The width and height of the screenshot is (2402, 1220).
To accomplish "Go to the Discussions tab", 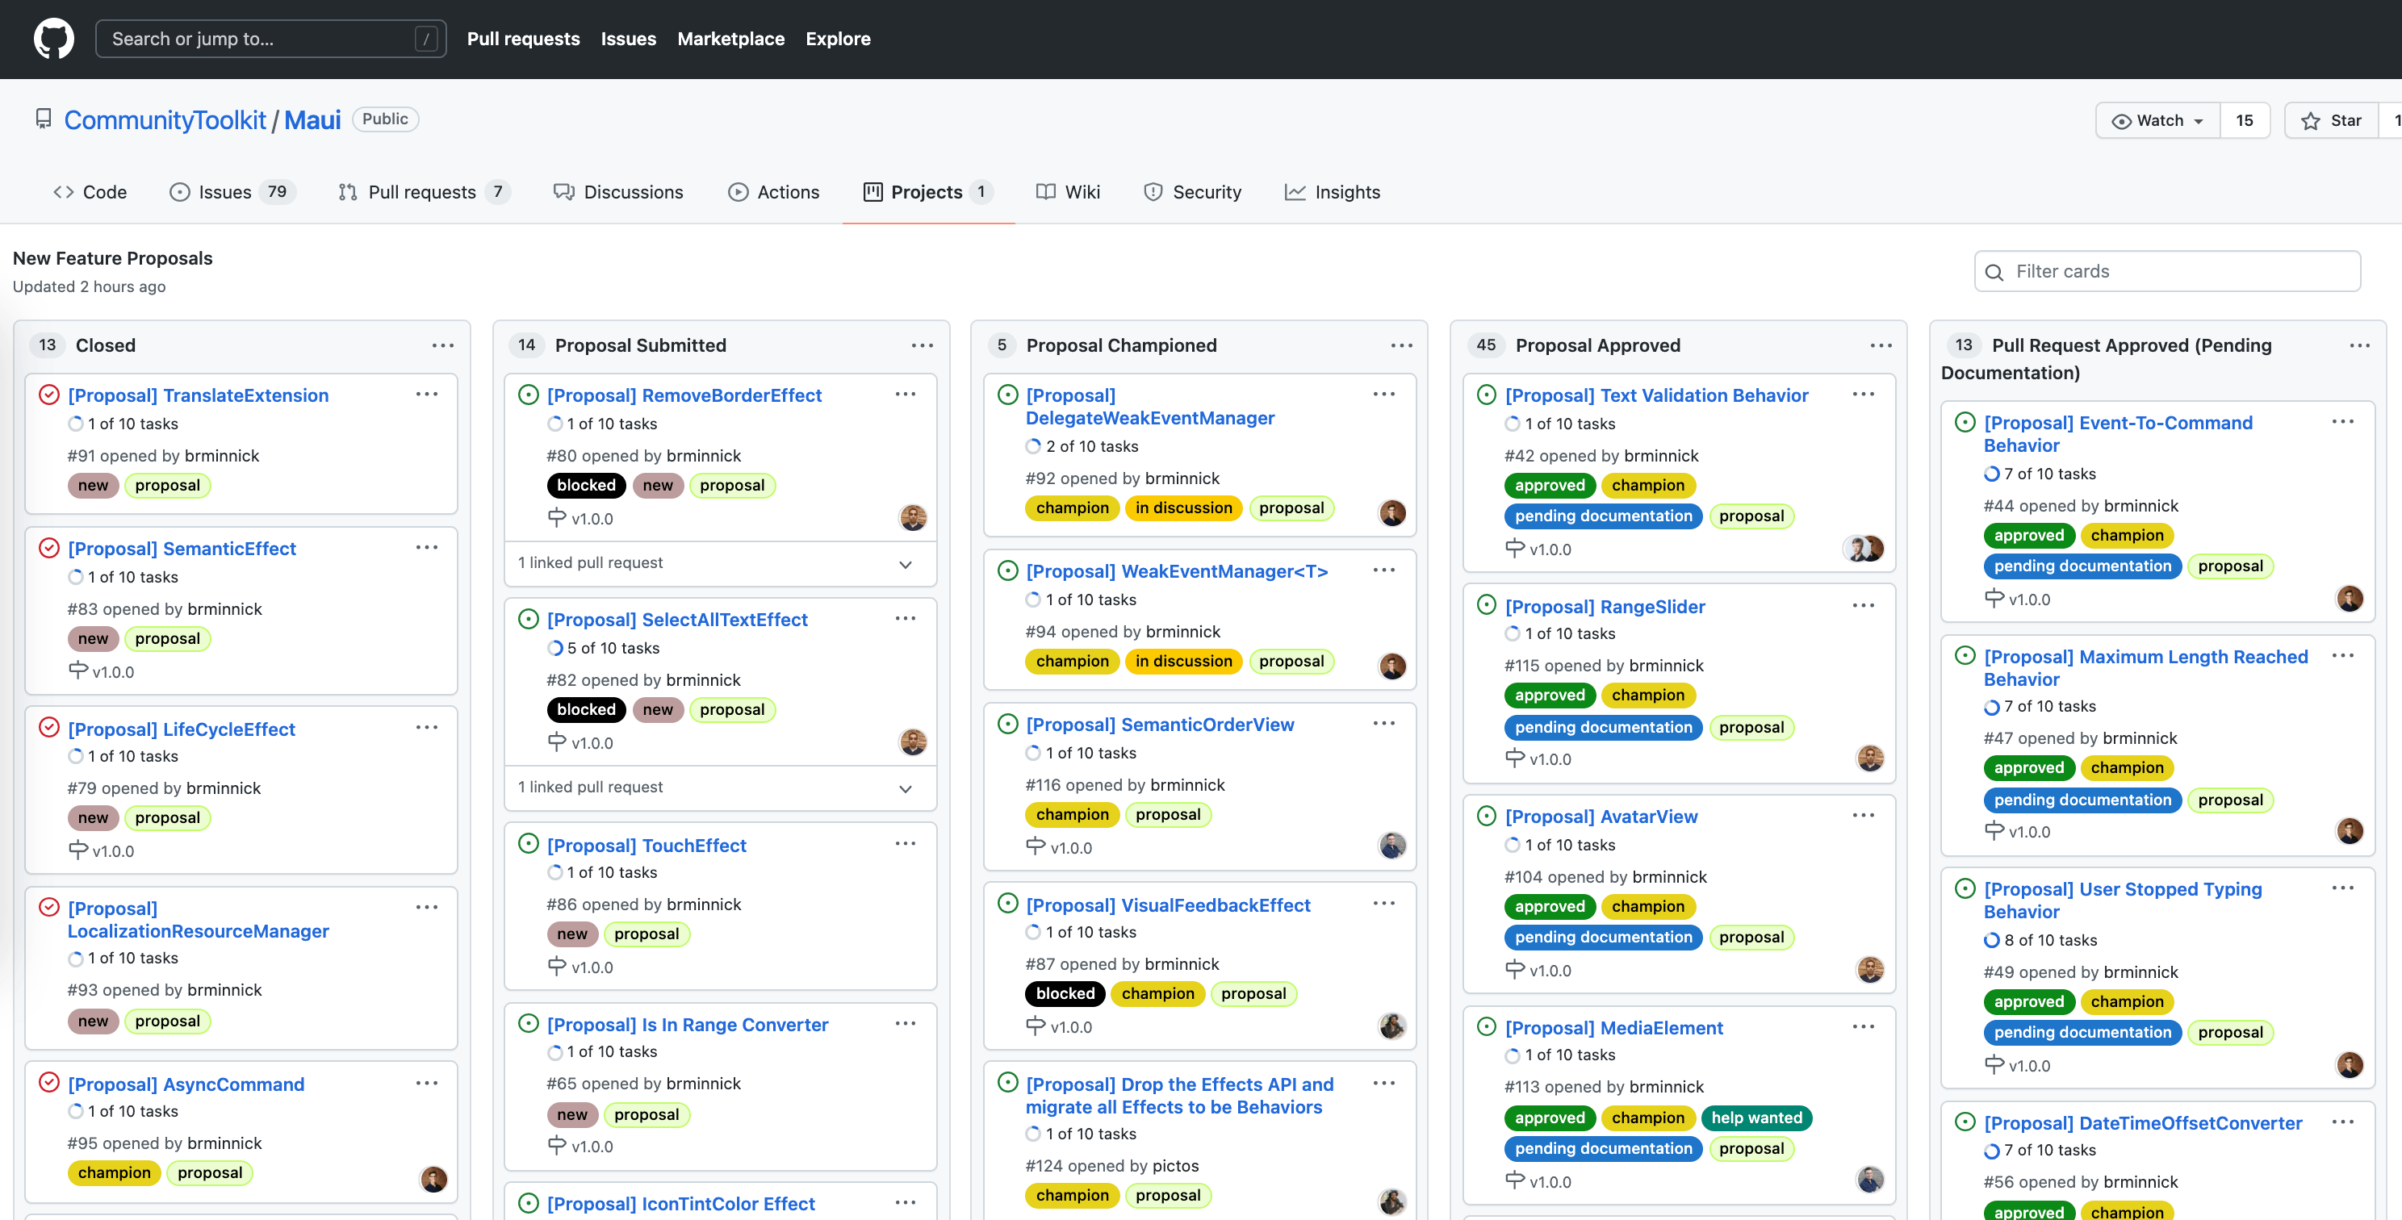I will coord(618,192).
